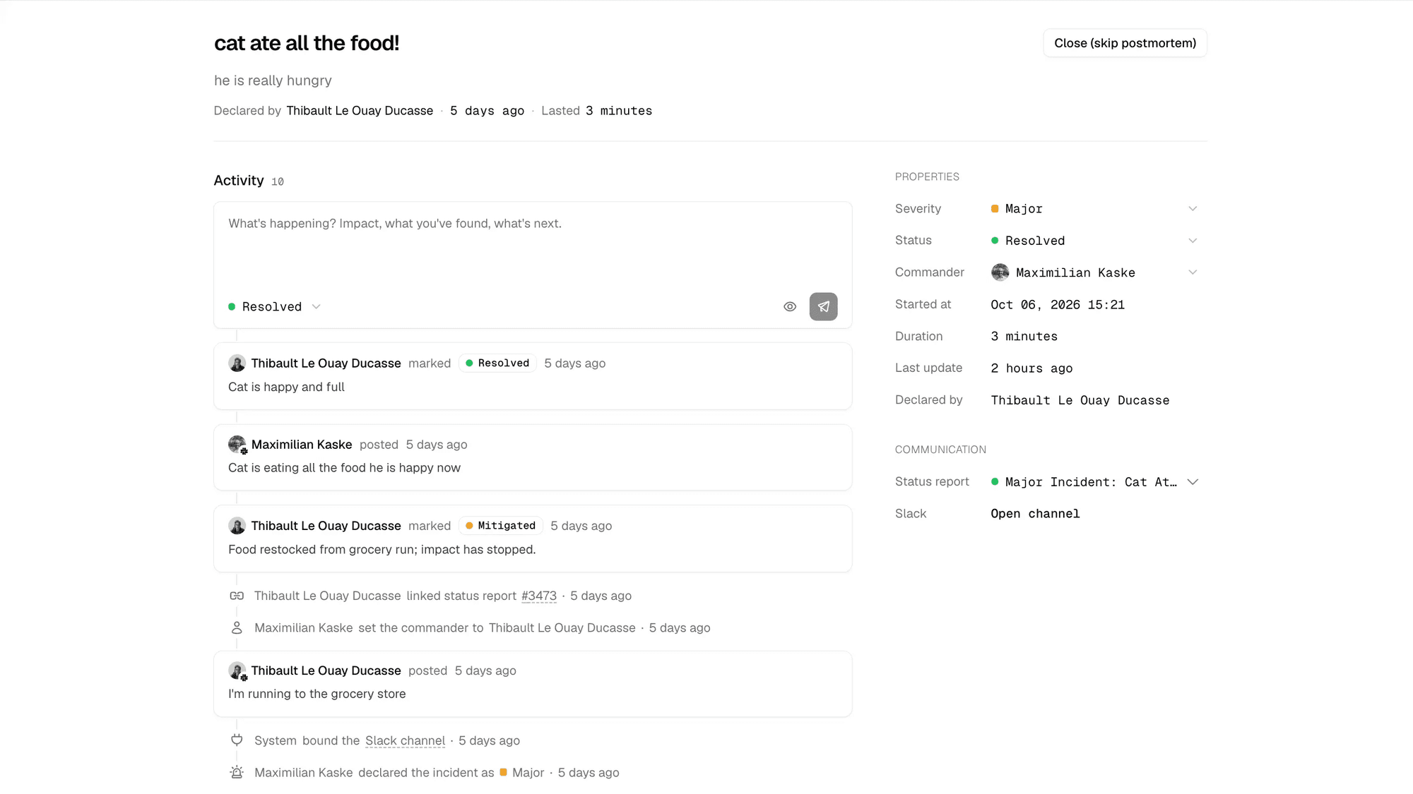The width and height of the screenshot is (1413, 794).
Task: Click the Duration value 3 minutes in Properties
Action: pos(1024,337)
